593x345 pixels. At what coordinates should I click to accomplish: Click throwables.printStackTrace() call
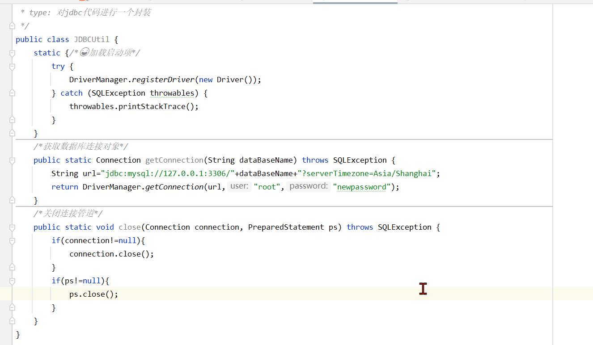(134, 106)
